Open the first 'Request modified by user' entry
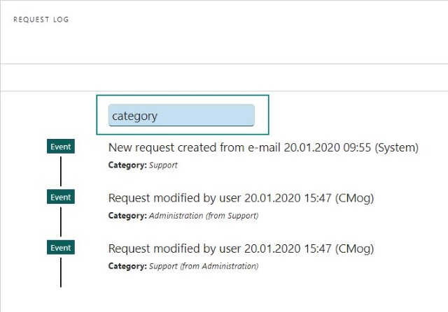The image size is (448, 312). tap(241, 198)
